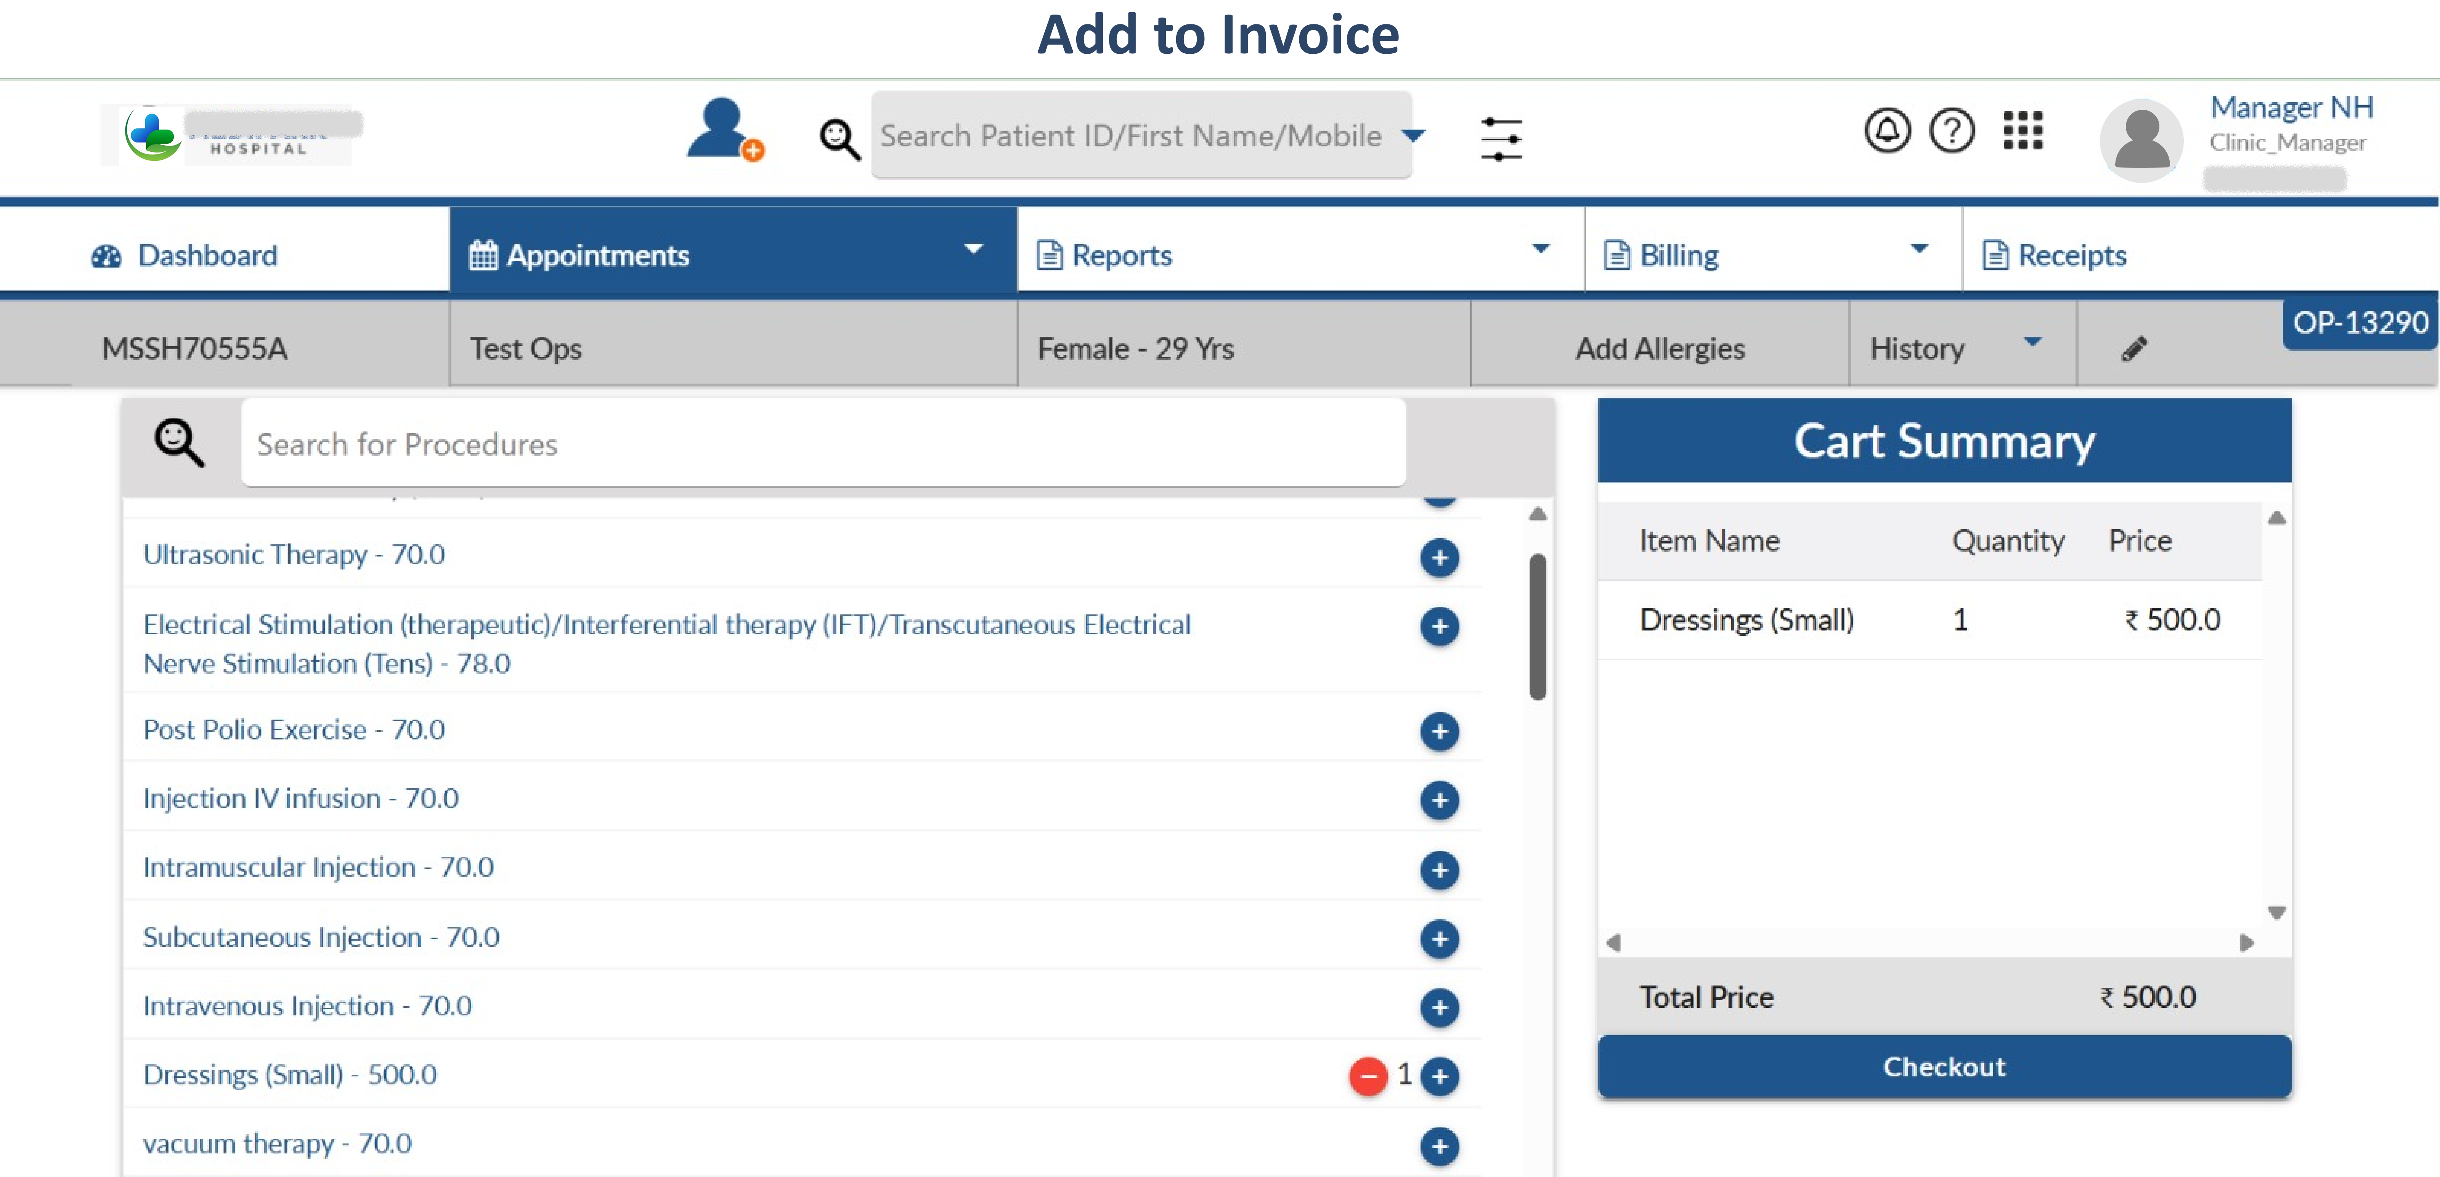Expand the Appointments menu arrow
This screenshot has height=1177, width=2440.
(973, 249)
